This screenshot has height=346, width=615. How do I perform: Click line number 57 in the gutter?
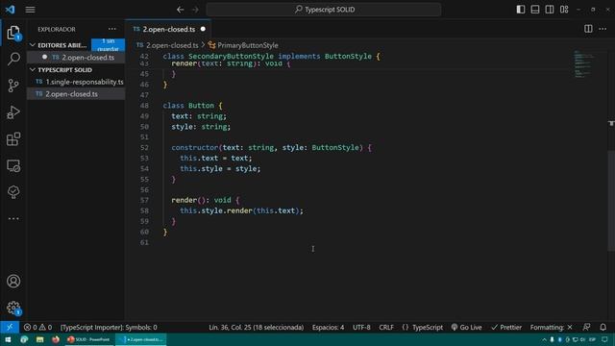tap(144, 200)
